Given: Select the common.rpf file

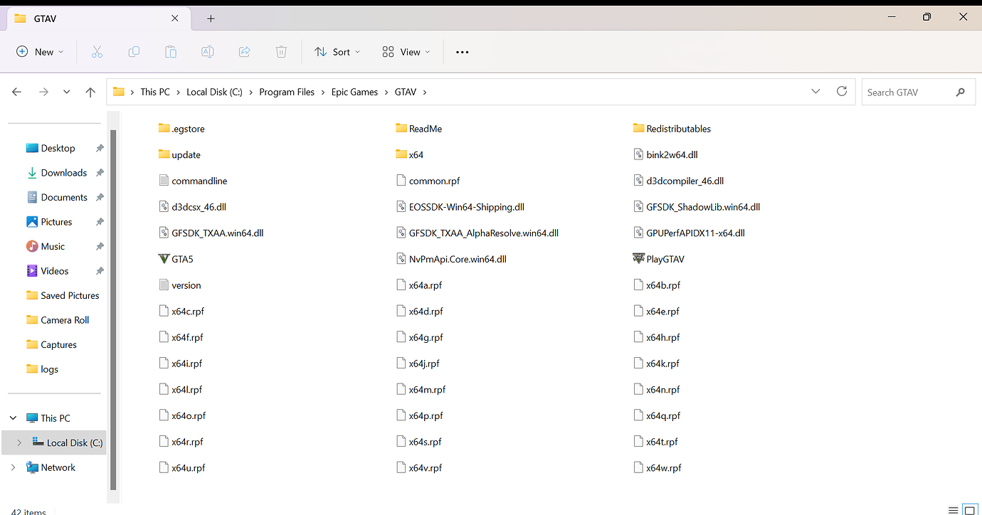Looking at the screenshot, I should pyautogui.click(x=428, y=181).
